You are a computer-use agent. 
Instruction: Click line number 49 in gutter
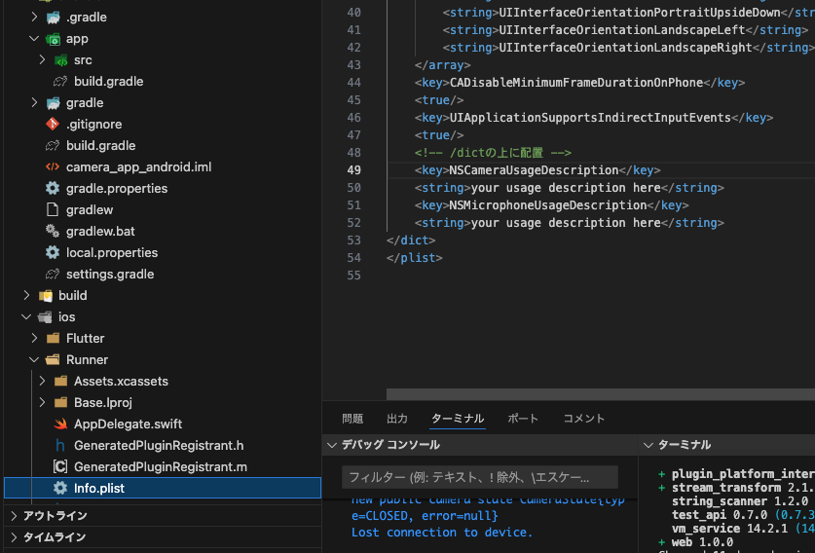[x=354, y=170]
